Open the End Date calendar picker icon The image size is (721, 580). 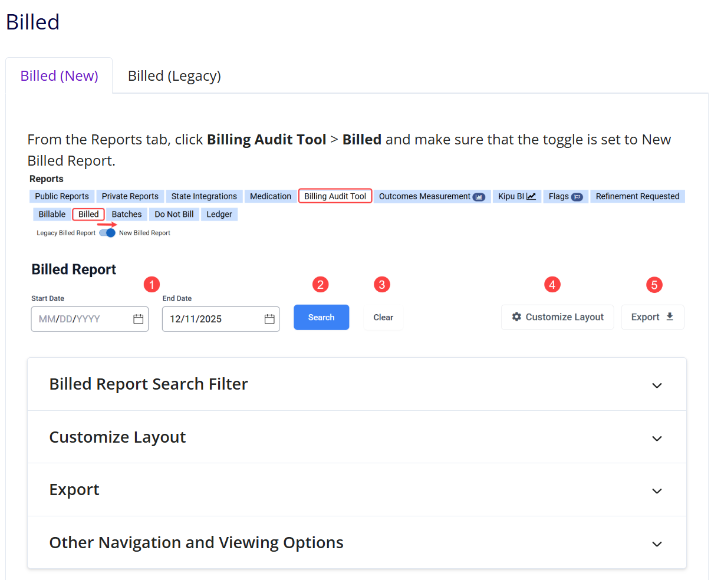pyautogui.click(x=269, y=319)
